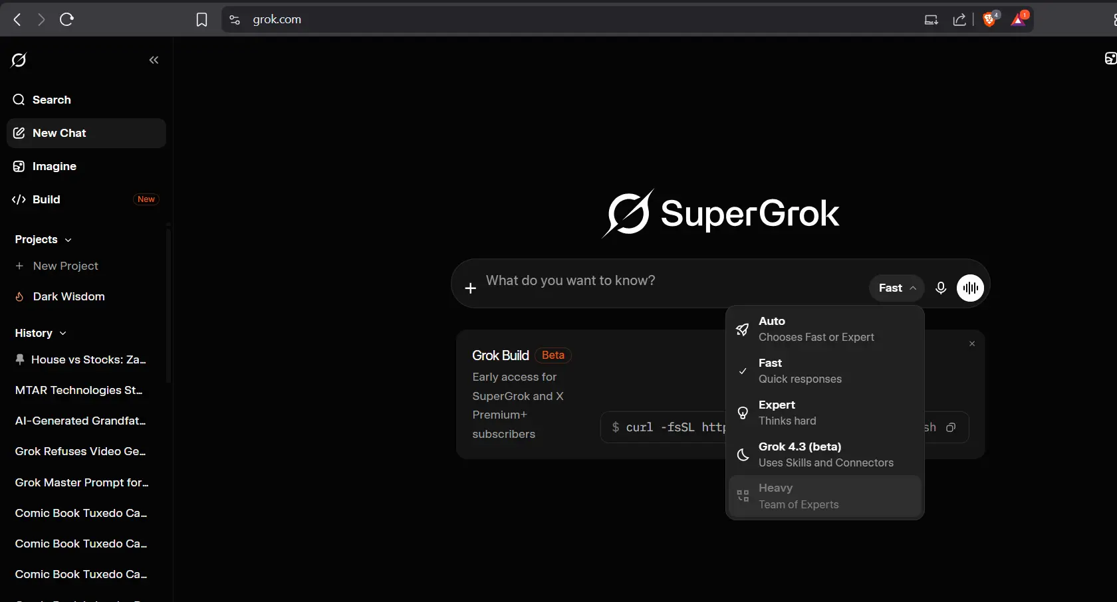Click the Beta badge on Grok Build
Viewport: 1117px width, 602px height.
553,355
